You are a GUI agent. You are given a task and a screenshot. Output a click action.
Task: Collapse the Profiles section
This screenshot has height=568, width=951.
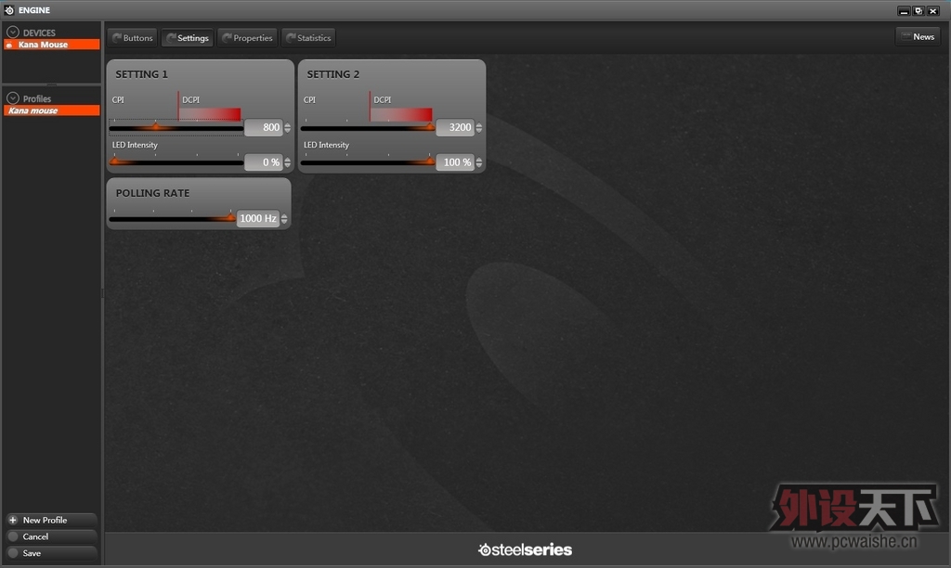(13, 98)
